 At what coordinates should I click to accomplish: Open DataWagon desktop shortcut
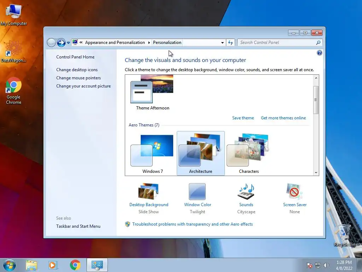click(x=14, y=51)
